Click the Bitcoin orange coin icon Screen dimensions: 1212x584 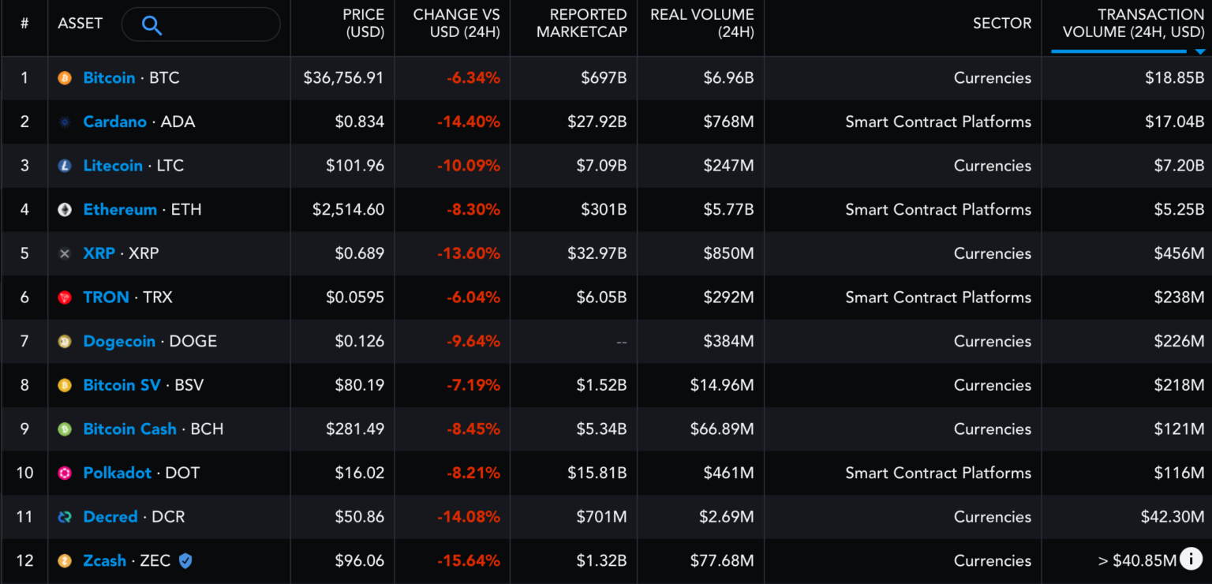point(65,78)
